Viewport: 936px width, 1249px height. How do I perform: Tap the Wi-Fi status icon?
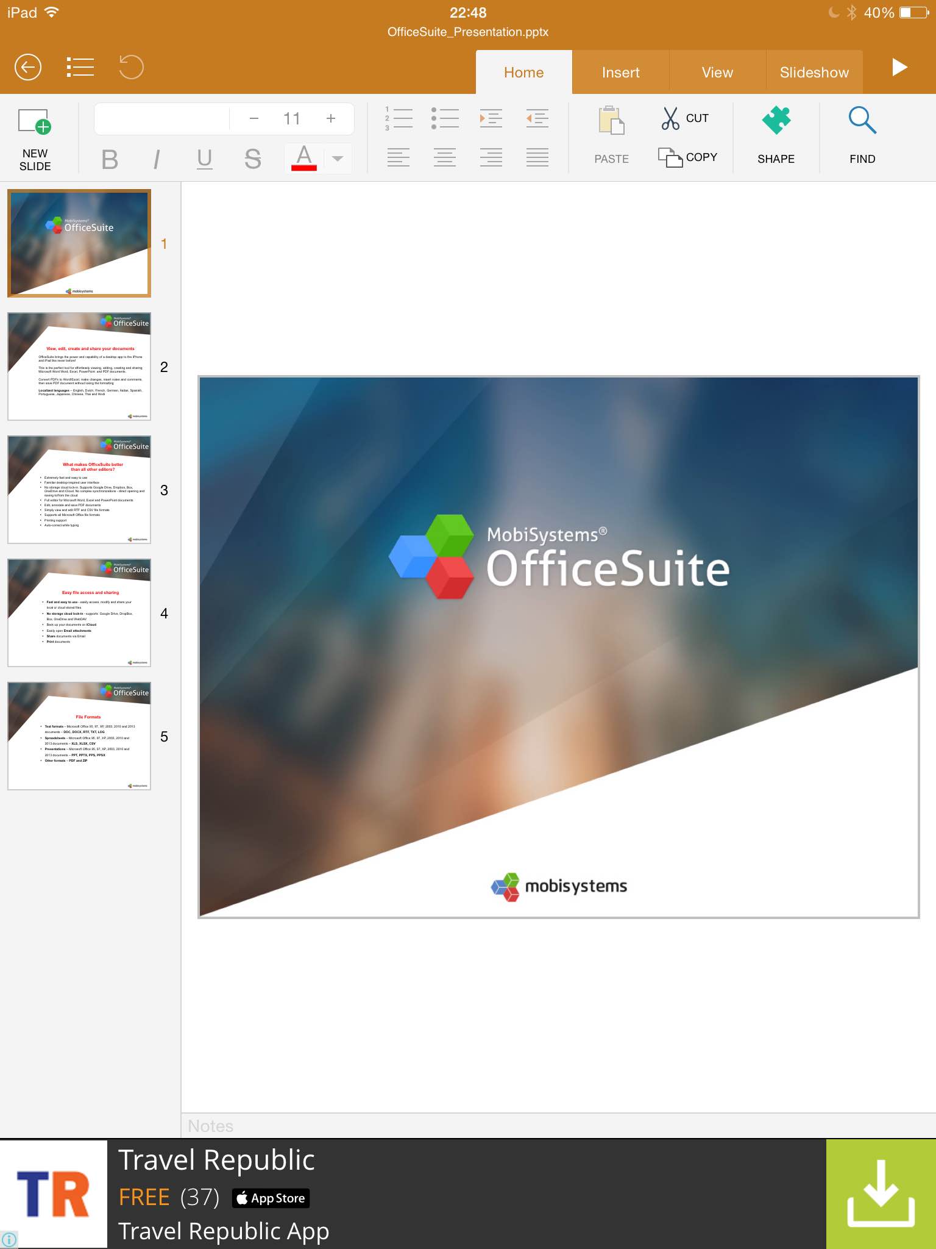(x=52, y=12)
